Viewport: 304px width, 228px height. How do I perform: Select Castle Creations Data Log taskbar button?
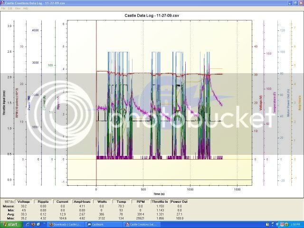point(142,225)
